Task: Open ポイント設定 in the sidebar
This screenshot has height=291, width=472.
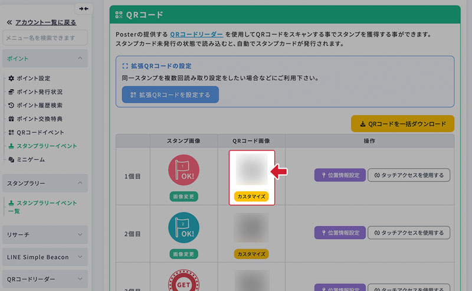Action: (33, 79)
